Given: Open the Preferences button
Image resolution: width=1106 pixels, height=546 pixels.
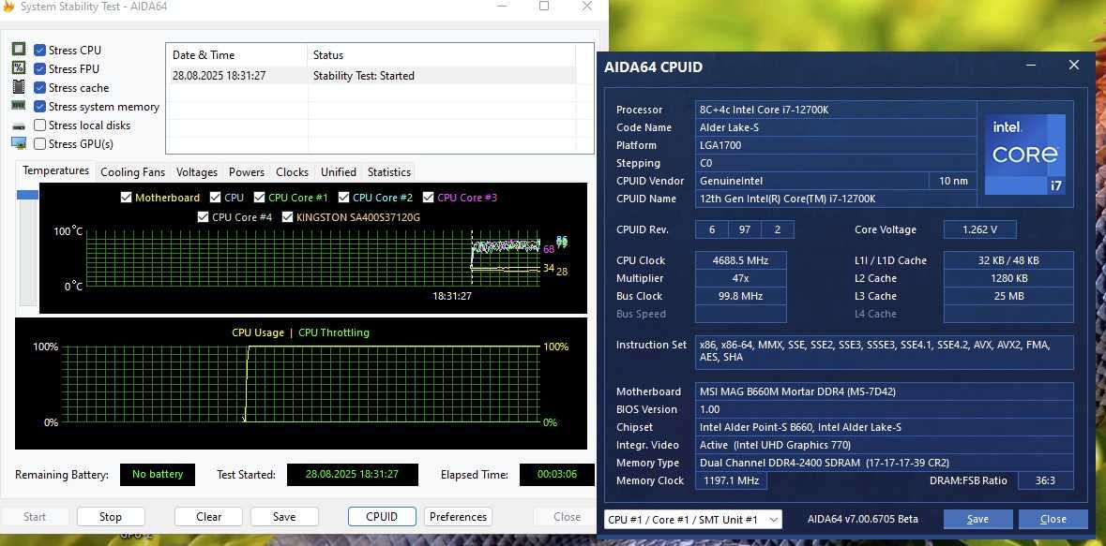Looking at the screenshot, I should tap(458, 516).
